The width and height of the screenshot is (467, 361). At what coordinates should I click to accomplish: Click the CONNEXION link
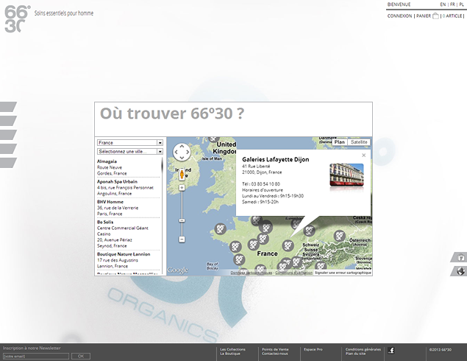[x=399, y=15]
